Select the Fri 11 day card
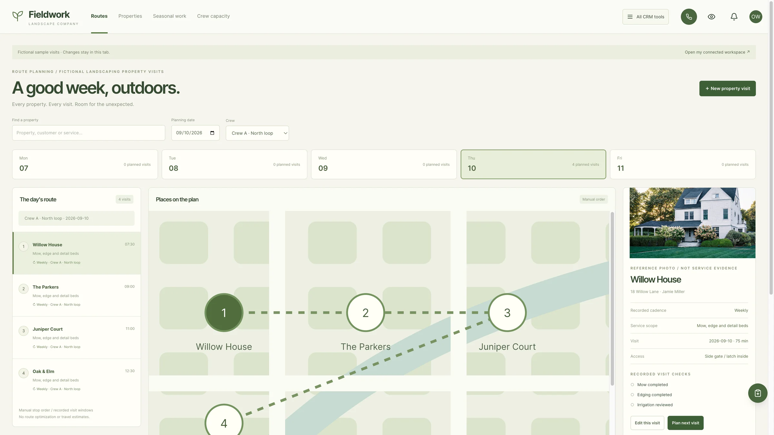The image size is (774, 435). tap(683, 164)
